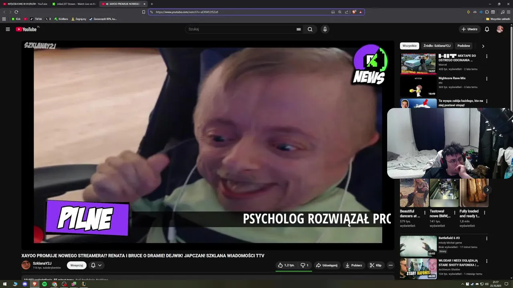Open Nightcore Rave Mix video thumbnail
Viewport: 513px width, 288px height.
point(418,86)
